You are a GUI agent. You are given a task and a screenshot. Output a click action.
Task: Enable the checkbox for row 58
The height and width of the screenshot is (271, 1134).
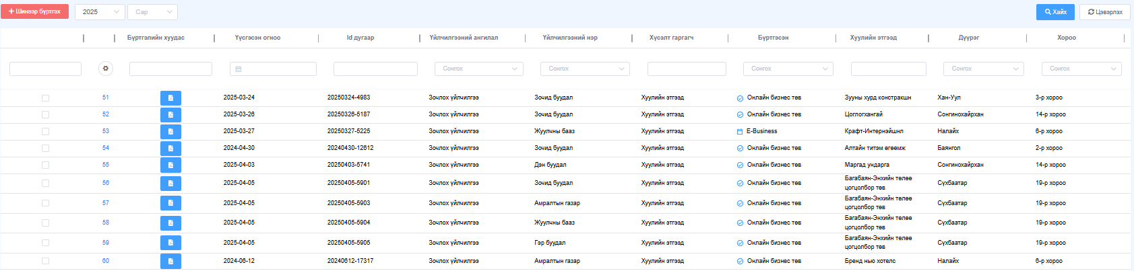45,223
